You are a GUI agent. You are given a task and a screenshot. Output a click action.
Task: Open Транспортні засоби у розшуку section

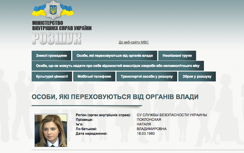147,76
